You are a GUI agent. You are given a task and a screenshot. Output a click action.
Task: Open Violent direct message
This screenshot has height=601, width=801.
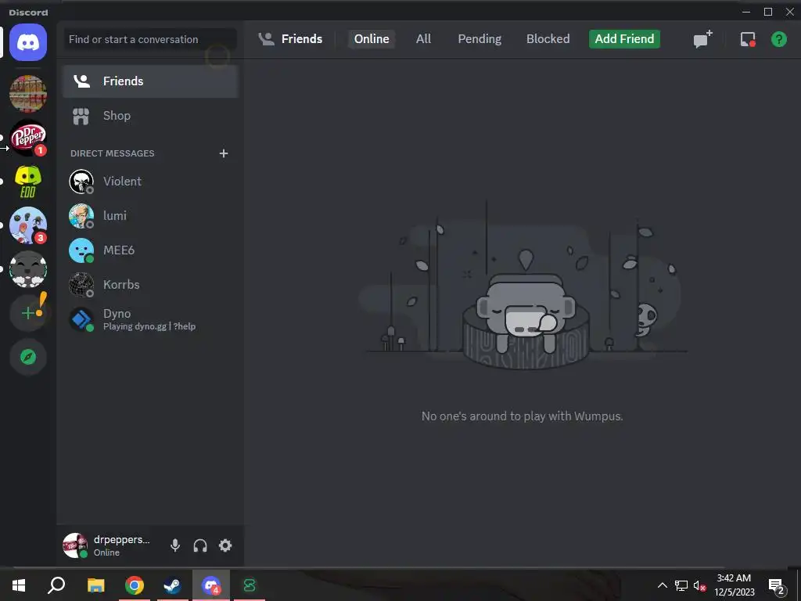click(x=151, y=182)
